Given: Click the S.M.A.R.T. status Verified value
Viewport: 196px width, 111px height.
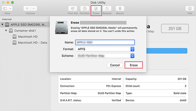Looking at the screenshot, I should pos(116,100).
